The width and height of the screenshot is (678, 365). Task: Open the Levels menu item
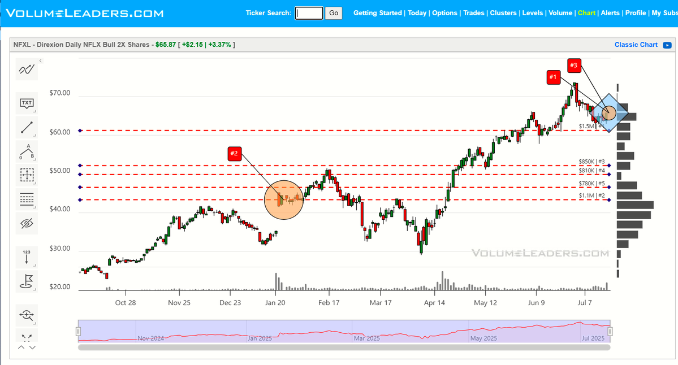point(532,13)
